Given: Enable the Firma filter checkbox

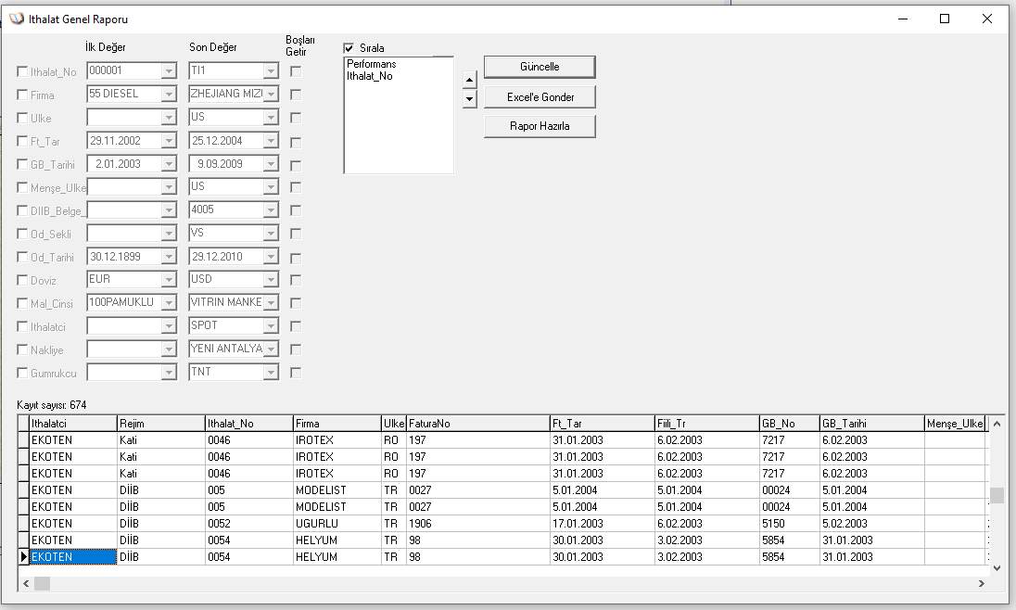Looking at the screenshot, I should [22, 95].
